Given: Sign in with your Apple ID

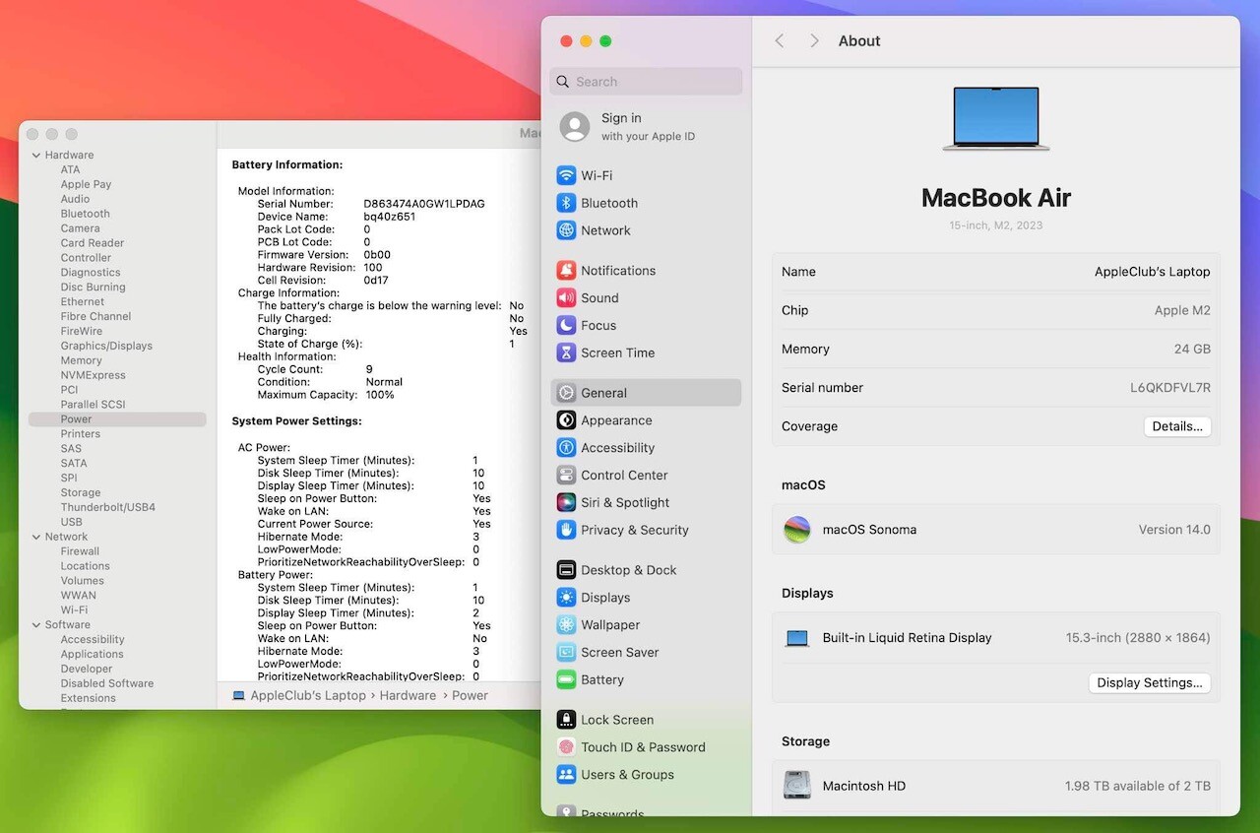Looking at the screenshot, I should [x=646, y=127].
